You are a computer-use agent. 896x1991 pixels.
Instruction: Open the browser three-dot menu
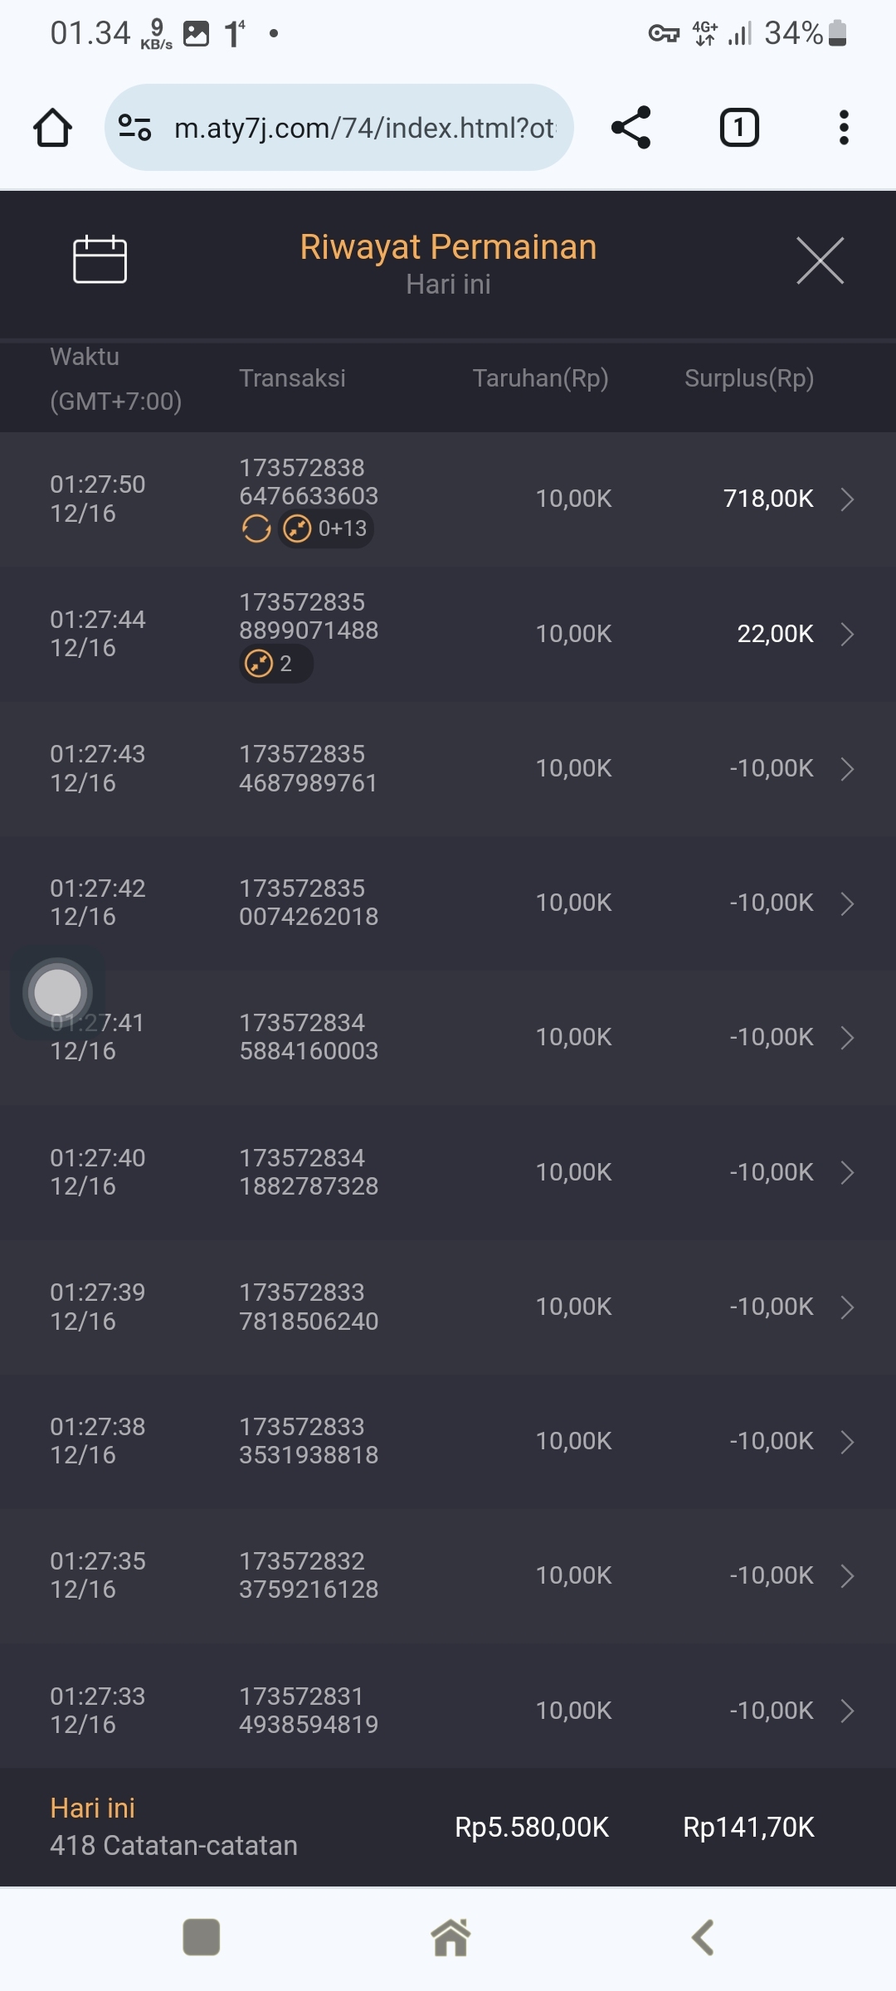point(844,128)
